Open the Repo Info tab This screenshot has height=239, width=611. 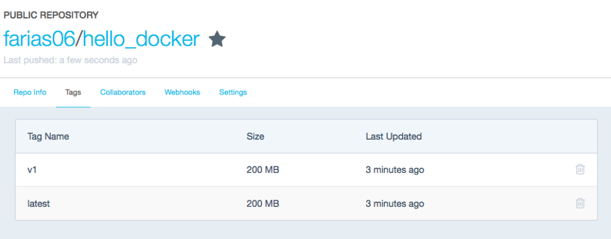pos(30,93)
